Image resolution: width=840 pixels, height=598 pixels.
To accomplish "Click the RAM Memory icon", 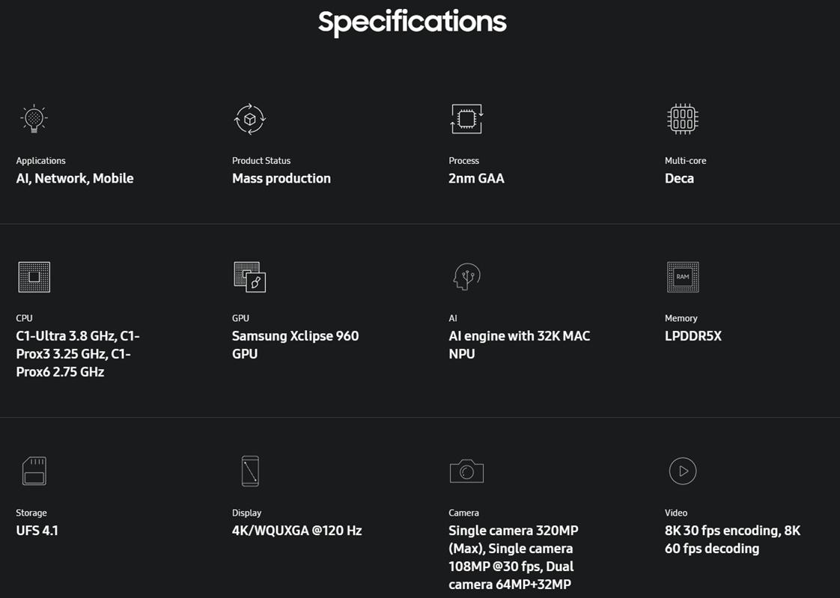I will click(x=682, y=277).
